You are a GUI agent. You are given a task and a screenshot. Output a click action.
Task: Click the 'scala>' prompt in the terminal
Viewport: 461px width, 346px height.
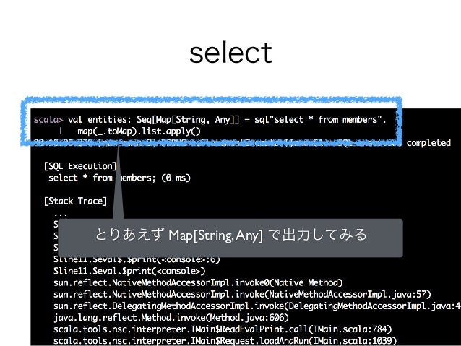pyautogui.click(x=48, y=120)
